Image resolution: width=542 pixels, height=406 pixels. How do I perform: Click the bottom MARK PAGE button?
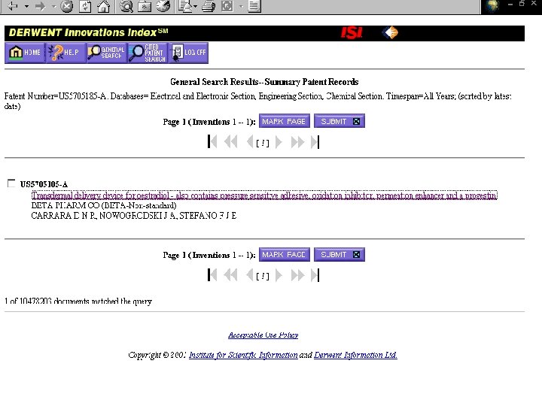[x=284, y=254]
